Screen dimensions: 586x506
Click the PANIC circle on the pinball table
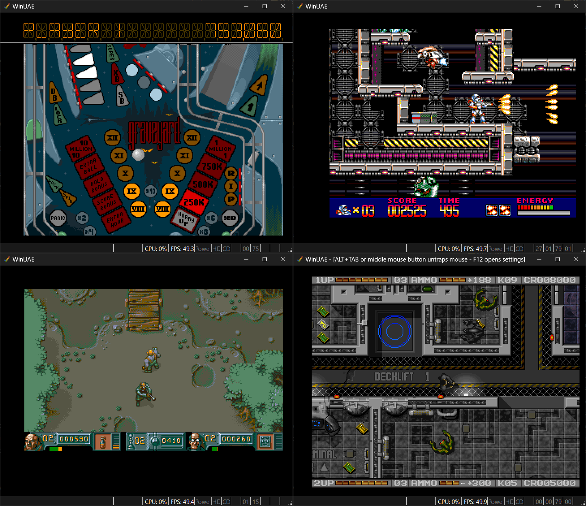[58, 218]
